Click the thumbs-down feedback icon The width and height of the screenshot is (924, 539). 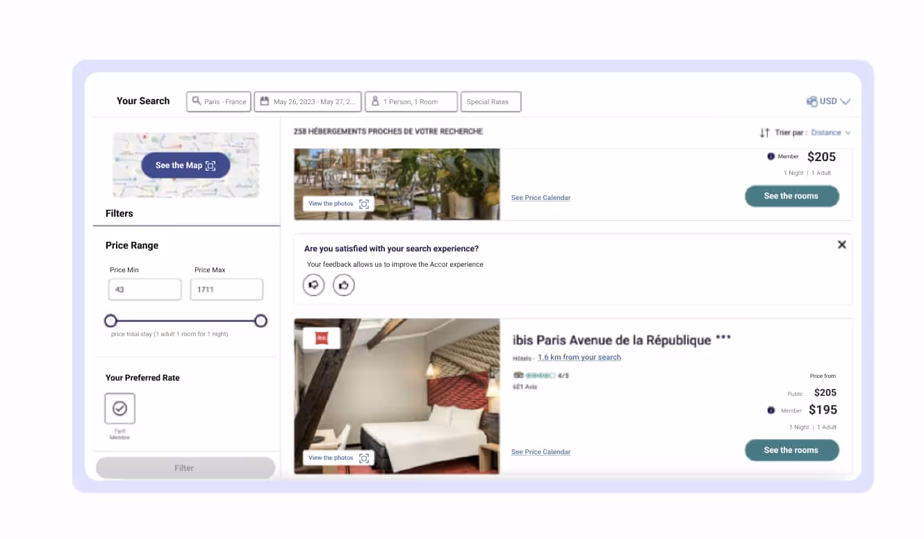[x=313, y=285]
